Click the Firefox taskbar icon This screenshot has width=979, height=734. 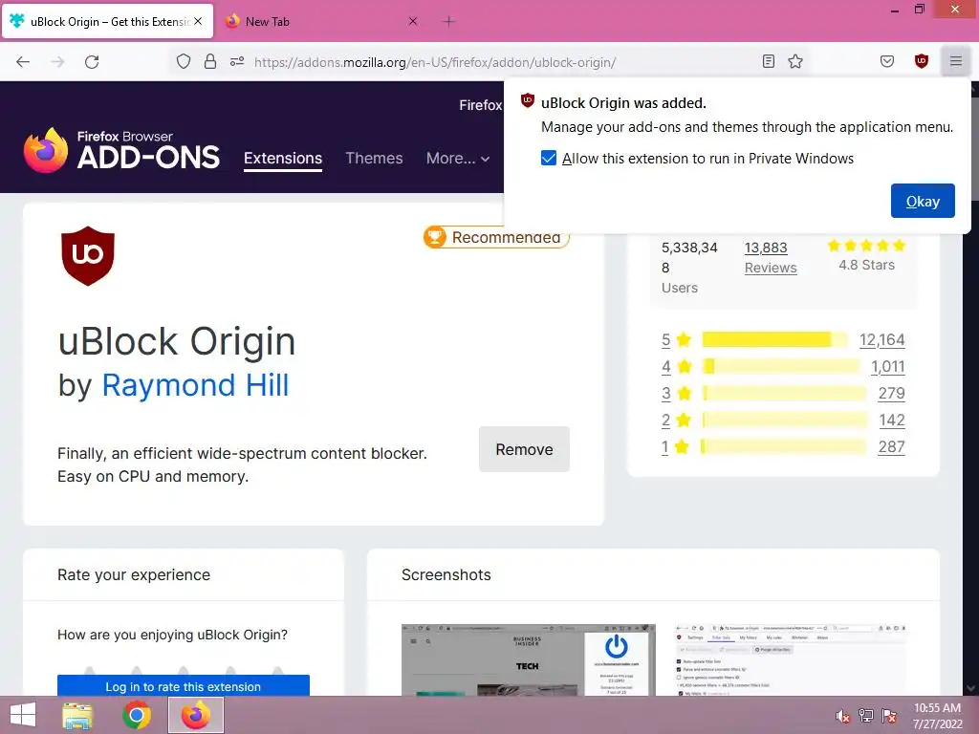(196, 715)
